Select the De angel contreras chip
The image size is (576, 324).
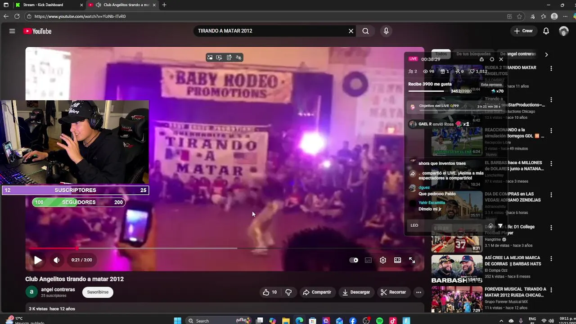click(x=518, y=54)
